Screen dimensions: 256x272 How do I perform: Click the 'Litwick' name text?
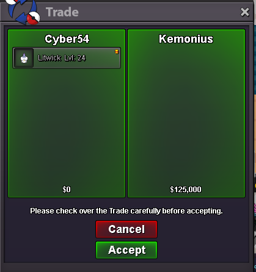pyautogui.click(x=49, y=58)
